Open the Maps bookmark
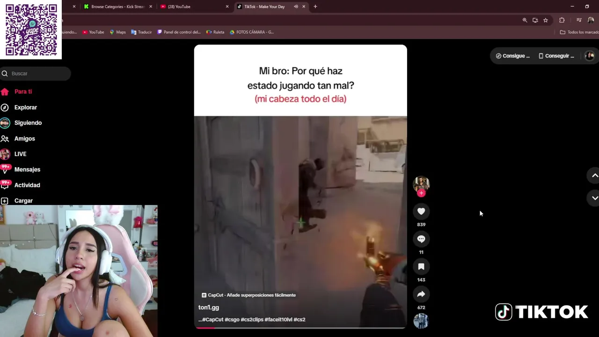 (117, 32)
